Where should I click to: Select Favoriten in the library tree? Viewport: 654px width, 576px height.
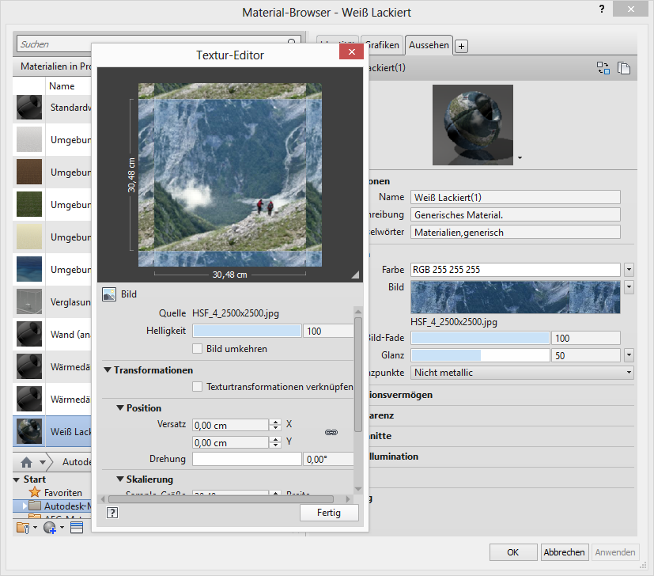click(x=63, y=492)
